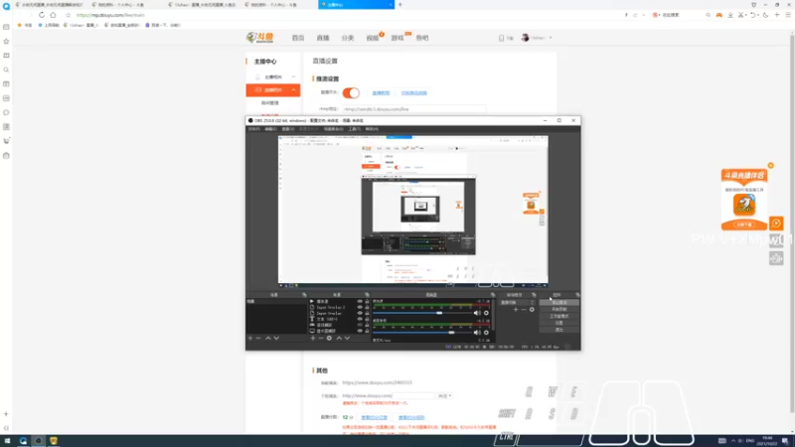Open a new browser tab with plus

tap(400, 5)
